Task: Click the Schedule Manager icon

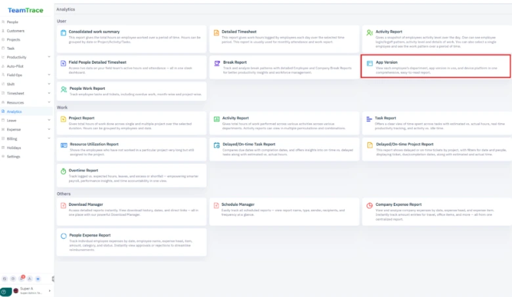Action: [216, 205]
